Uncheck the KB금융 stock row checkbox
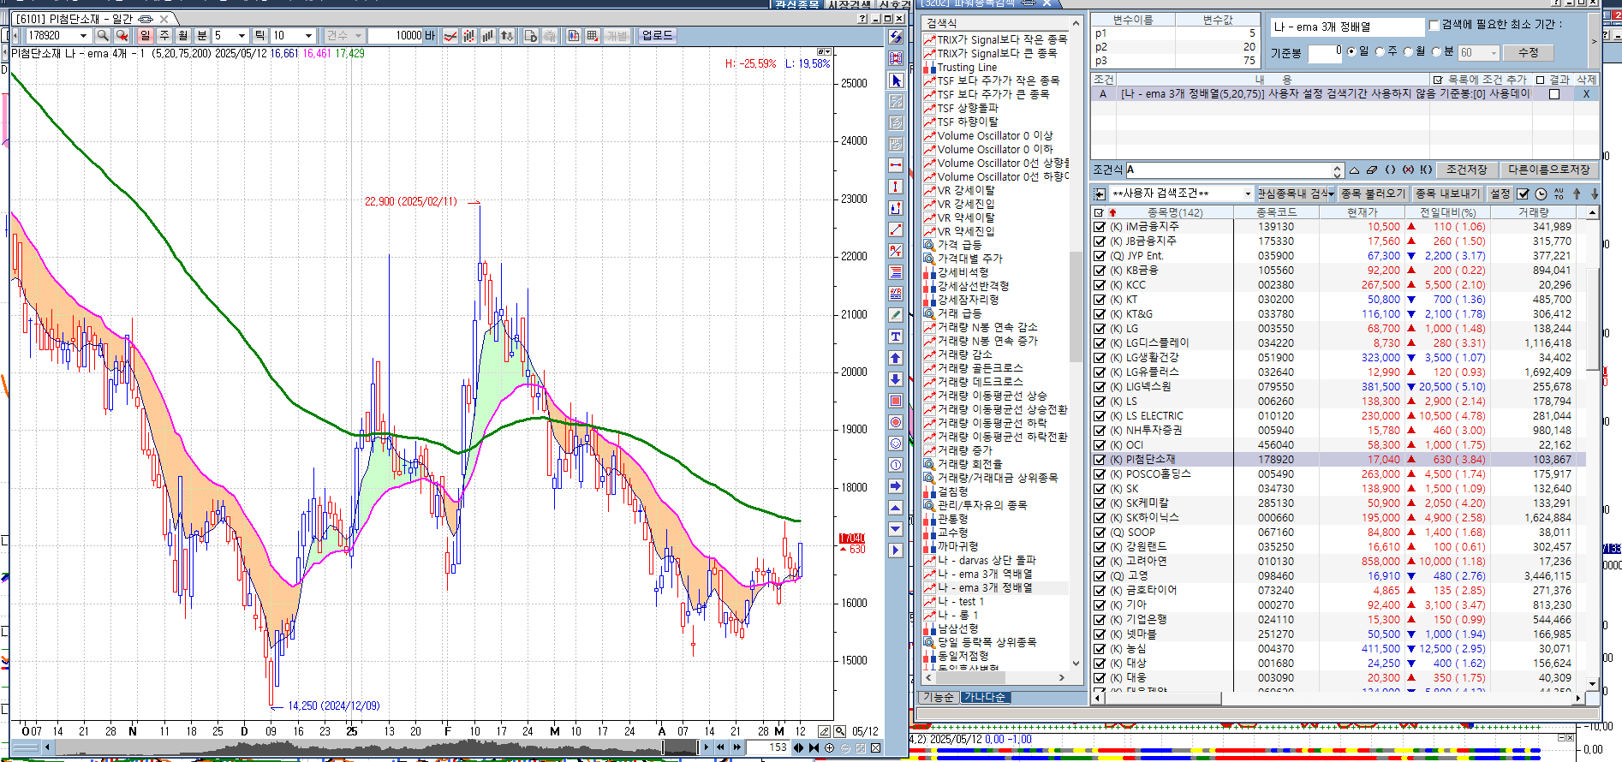This screenshot has width=1622, height=762. [x=1100, y=271]
